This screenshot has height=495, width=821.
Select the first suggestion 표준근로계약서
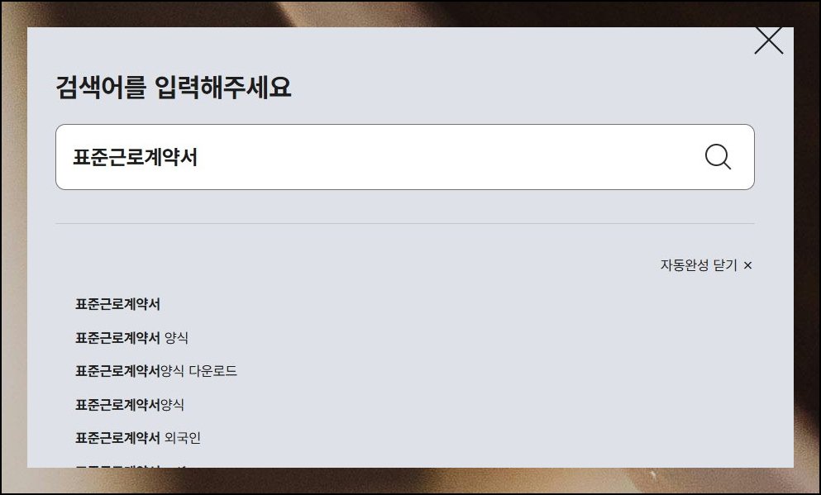pos(117,304)
